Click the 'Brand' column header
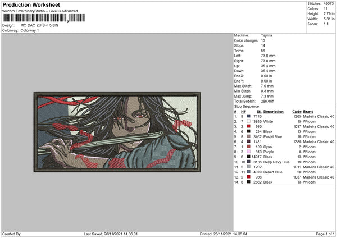Image resolution: width=337 pixels, height=238 pixels. click(308, 112)
